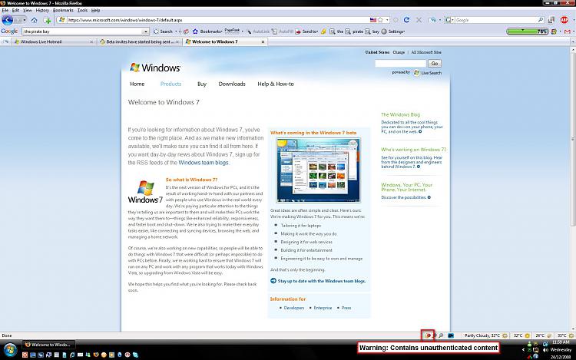
Task: Click the Stop loading X icon
Action: coord(419,20)
